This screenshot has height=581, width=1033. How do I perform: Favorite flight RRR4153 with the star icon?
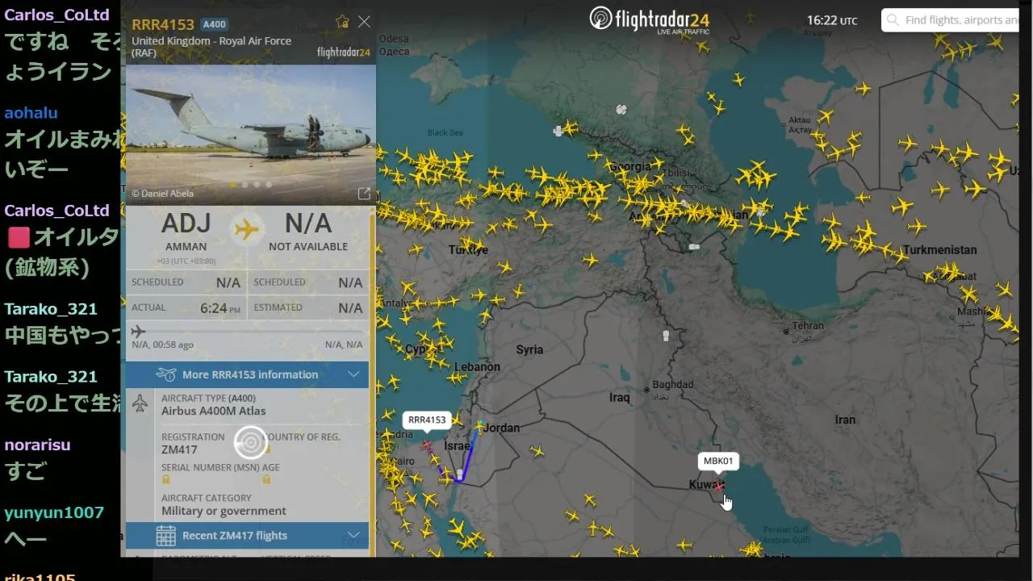[x=342, y=22]
